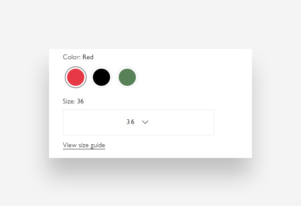301x206 pixels.
Task: Click the 36 value in size selector
Action: click(x=130, y=122)
